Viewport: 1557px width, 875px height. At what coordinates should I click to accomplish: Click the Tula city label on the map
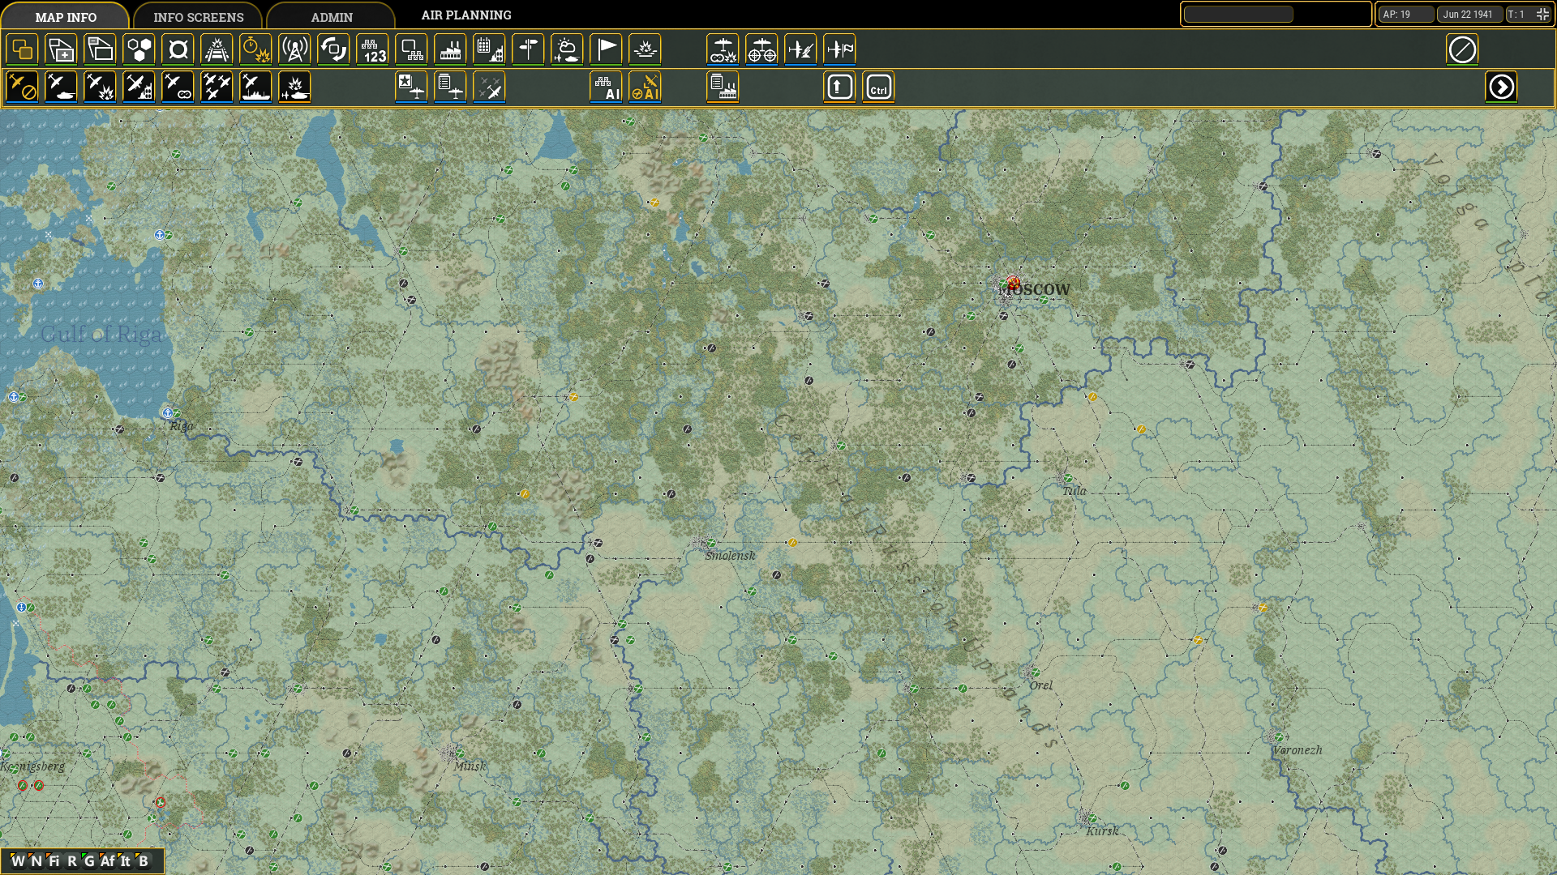1074,491
